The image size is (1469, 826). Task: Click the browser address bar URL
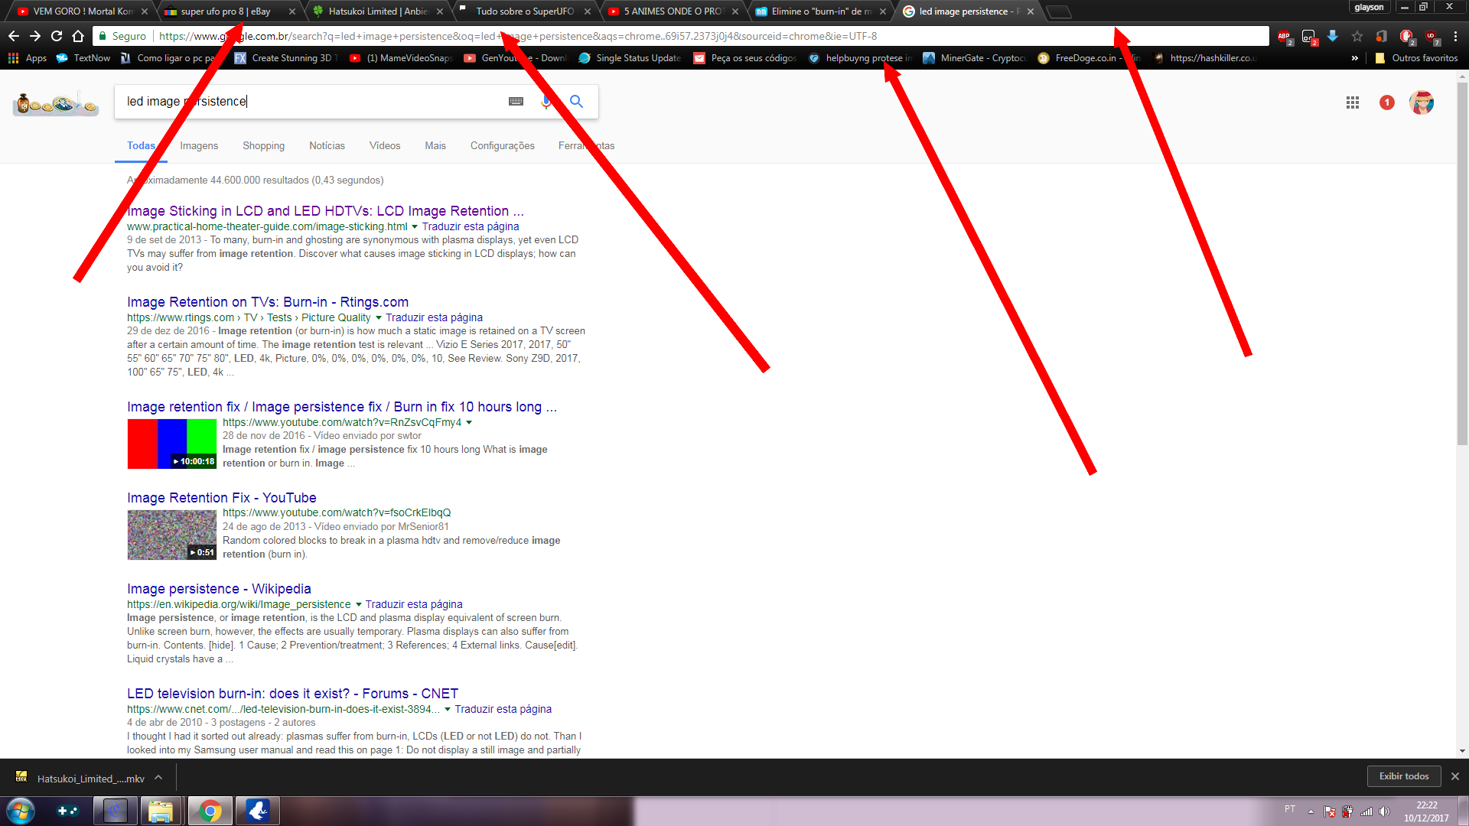517,36
